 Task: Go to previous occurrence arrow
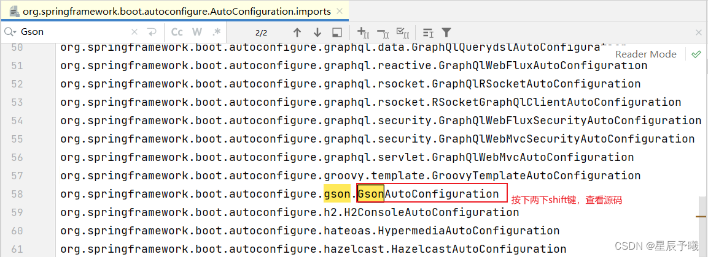[x=297, y=32]
